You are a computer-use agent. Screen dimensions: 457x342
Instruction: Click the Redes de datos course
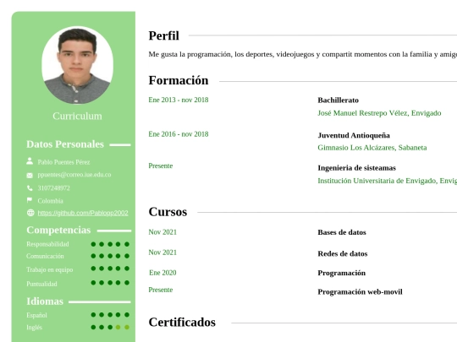pyautogui.click(x=343, y=254)
